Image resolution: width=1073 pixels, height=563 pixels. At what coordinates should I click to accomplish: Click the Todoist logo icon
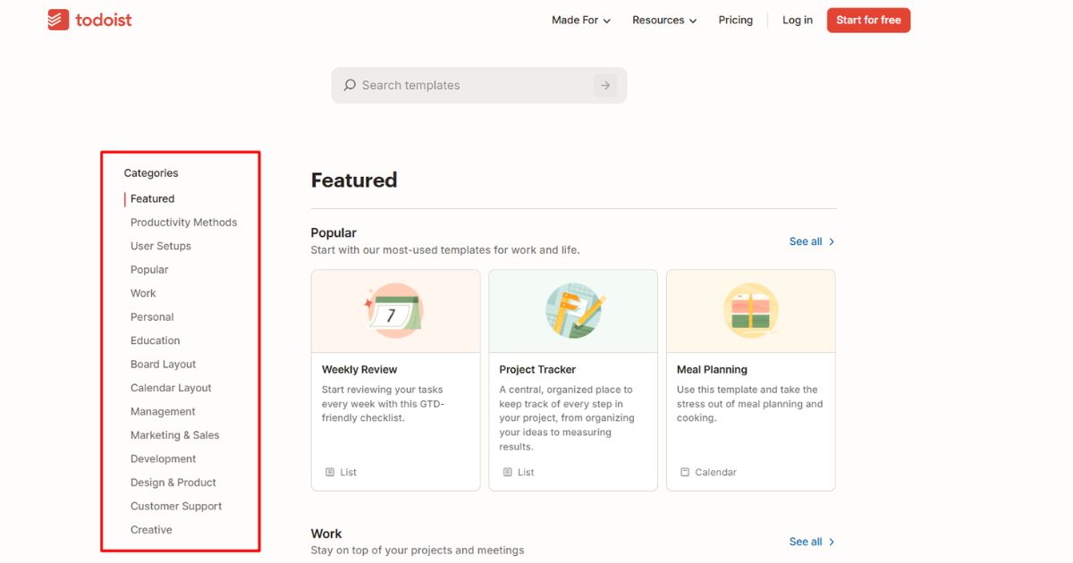[x=58, y=20]
